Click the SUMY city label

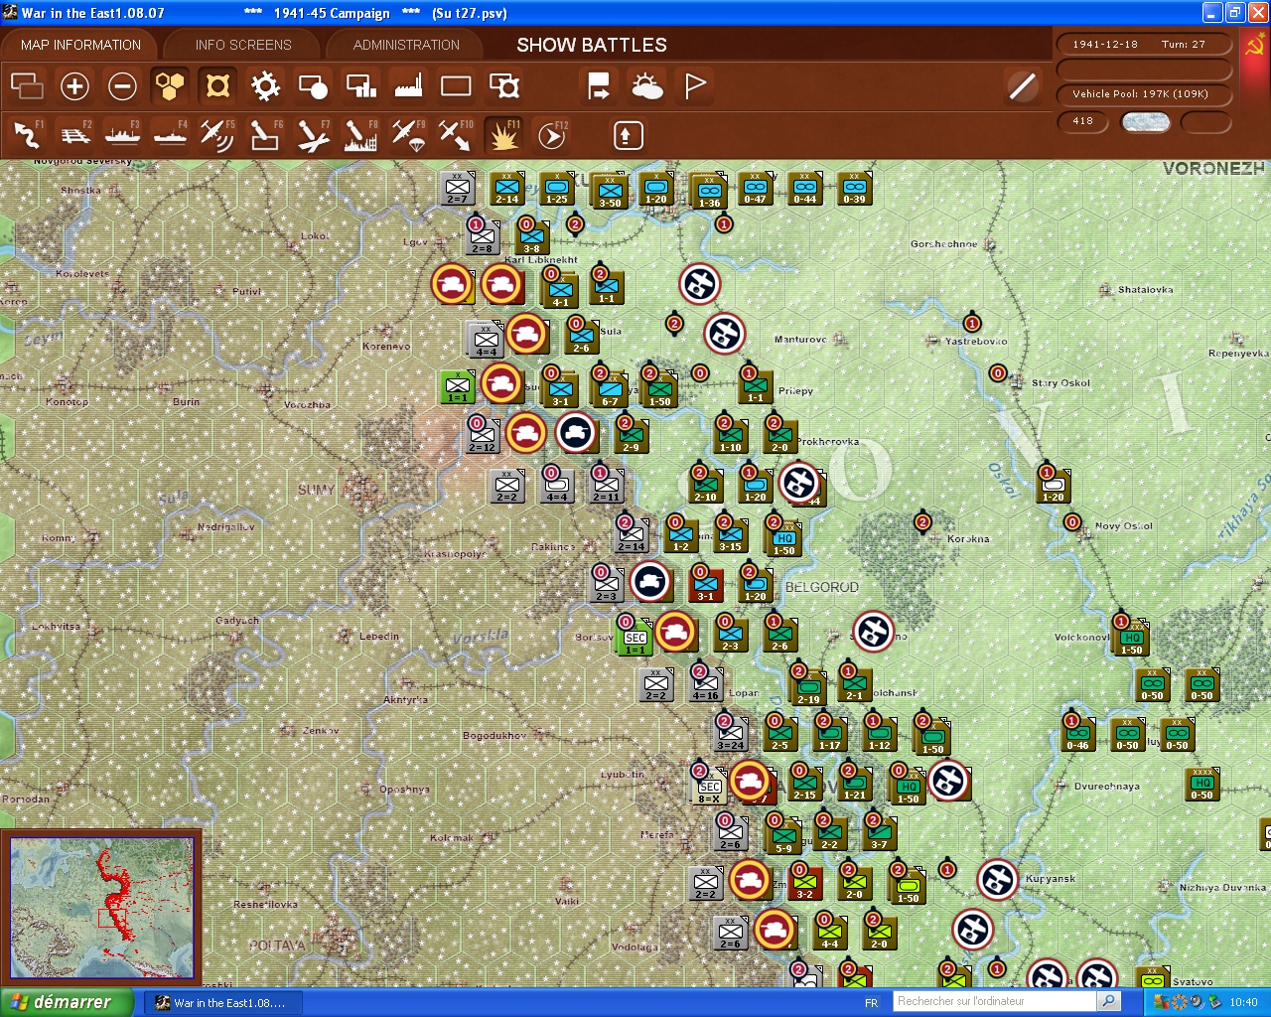[316, 490]
